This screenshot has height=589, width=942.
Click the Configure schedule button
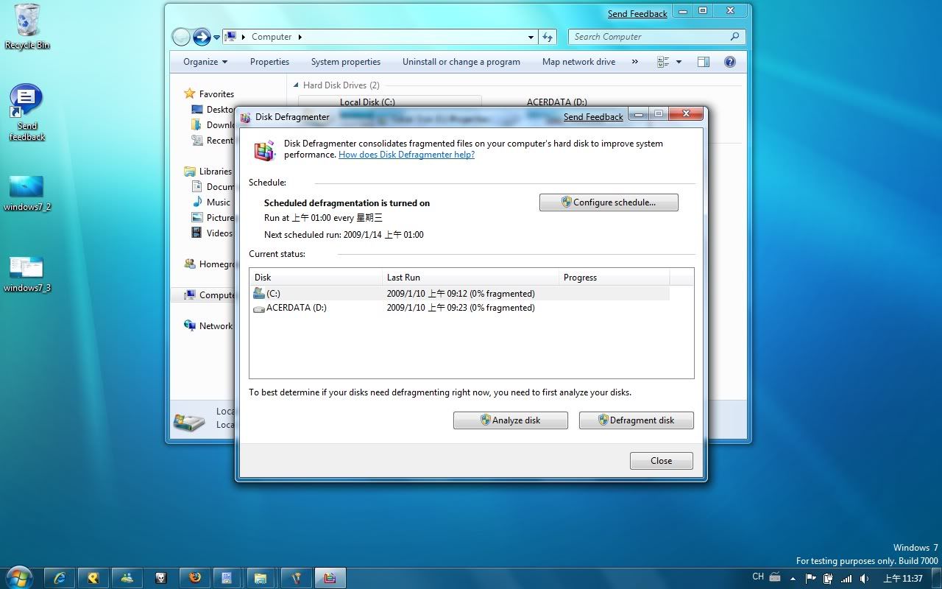point(609,202)
